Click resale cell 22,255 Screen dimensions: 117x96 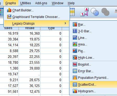[30, 57]
